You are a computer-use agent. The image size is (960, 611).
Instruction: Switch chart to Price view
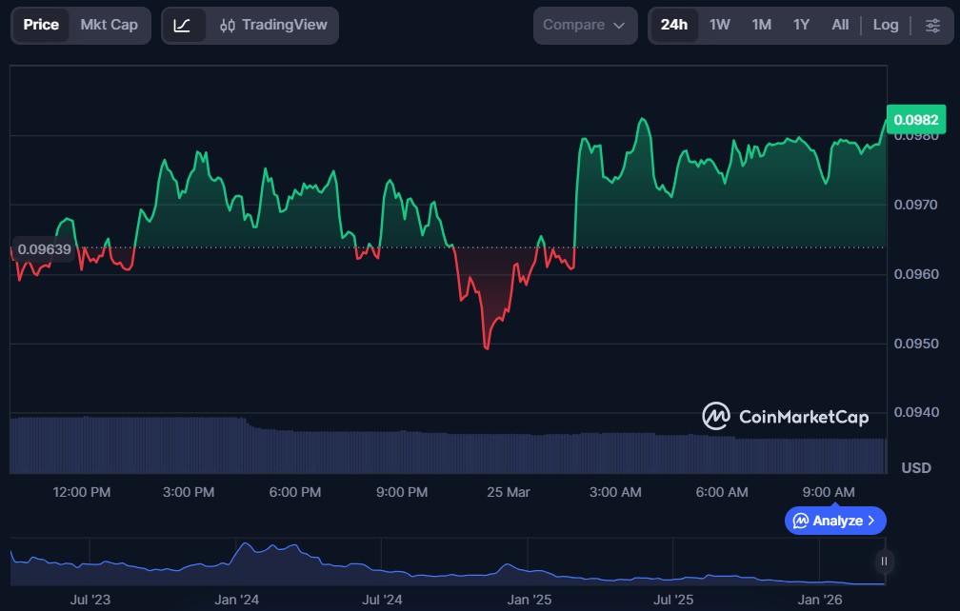coord(41,26)
